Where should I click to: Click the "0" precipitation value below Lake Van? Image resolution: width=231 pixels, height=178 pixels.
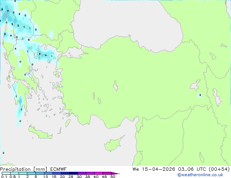[200, 95]
